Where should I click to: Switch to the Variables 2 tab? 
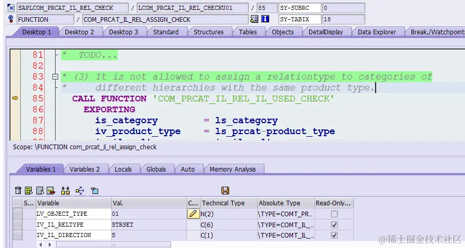85,169
